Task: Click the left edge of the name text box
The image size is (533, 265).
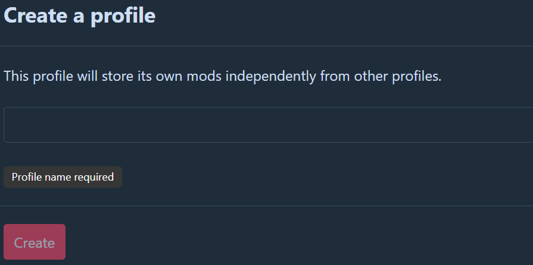Action: pyautogui.click(x=5, y=125)
